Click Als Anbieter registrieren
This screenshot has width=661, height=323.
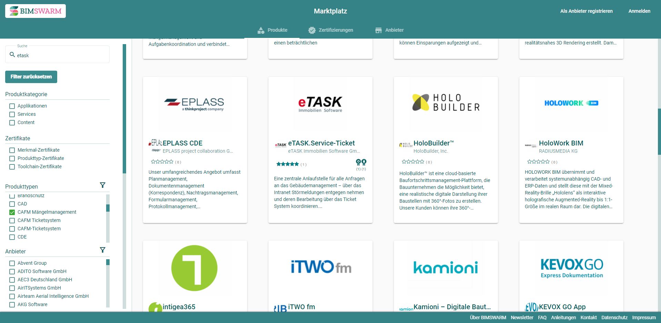pyautogui.click(x=586, y=11)
